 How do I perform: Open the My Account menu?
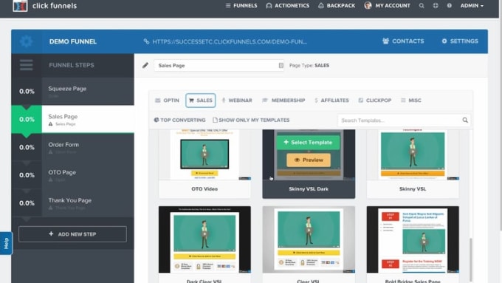coord(387,5)
